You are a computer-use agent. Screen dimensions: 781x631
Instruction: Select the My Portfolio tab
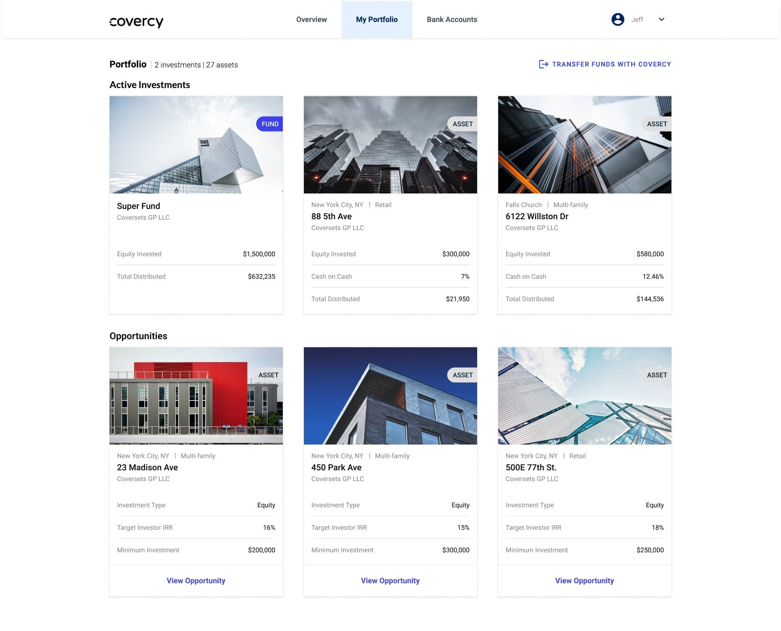click(x=377, y=19)
